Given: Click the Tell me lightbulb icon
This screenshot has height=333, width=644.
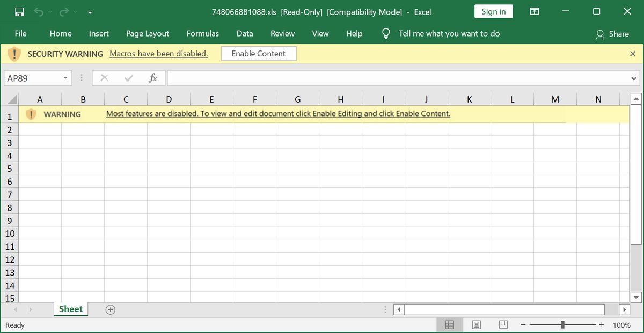Looking at the screenshot, I should 386,33.
